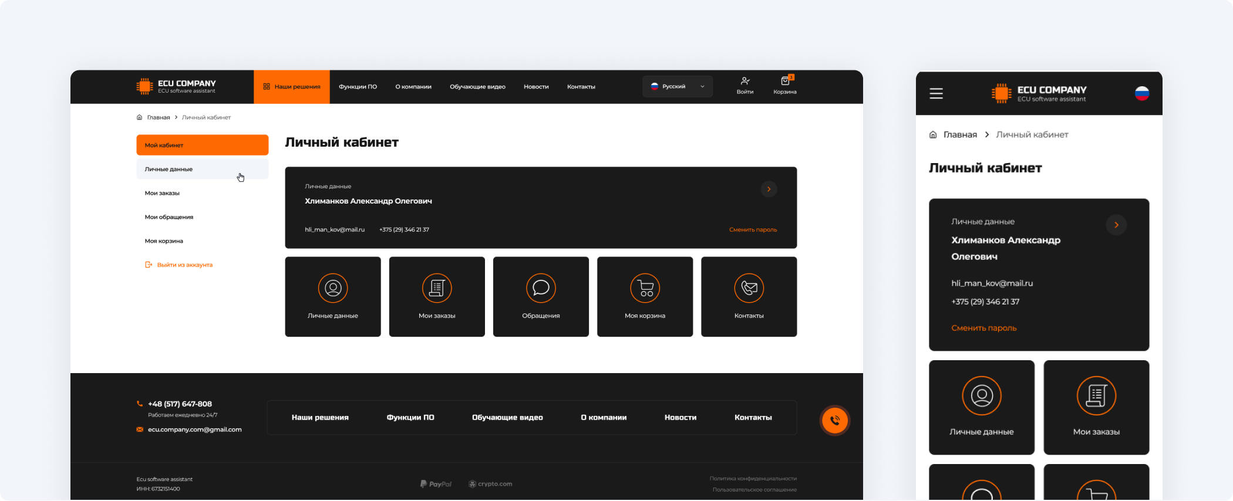Click Сменить пароль in the mobile card
The width and height of the screenshot is (1233, 501).
click(984, 328)
